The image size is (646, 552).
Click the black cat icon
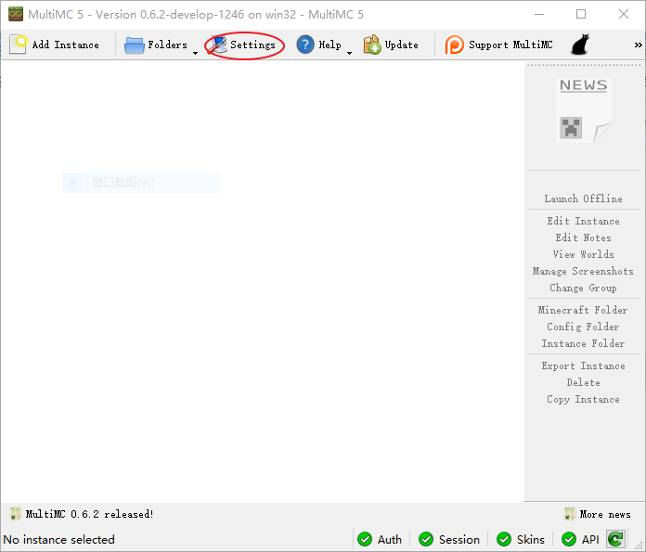580,45
